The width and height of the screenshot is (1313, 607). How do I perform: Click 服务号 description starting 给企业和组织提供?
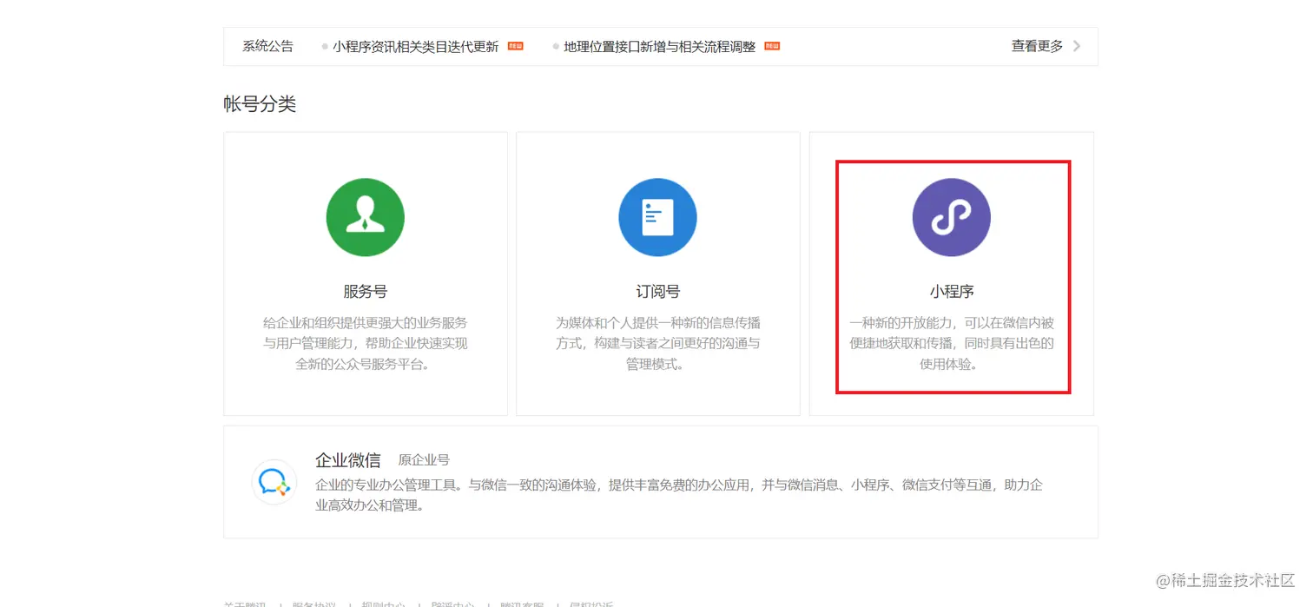tap(365, 343)
